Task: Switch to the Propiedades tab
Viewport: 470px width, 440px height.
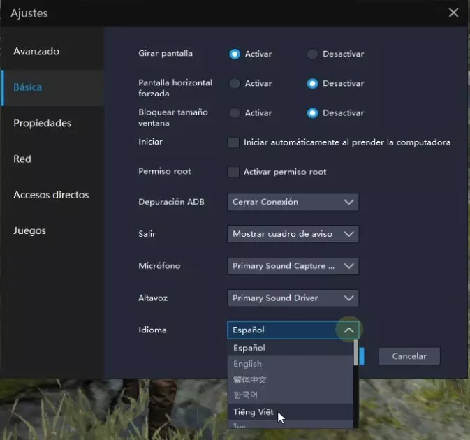Action: tap(42, 123)
